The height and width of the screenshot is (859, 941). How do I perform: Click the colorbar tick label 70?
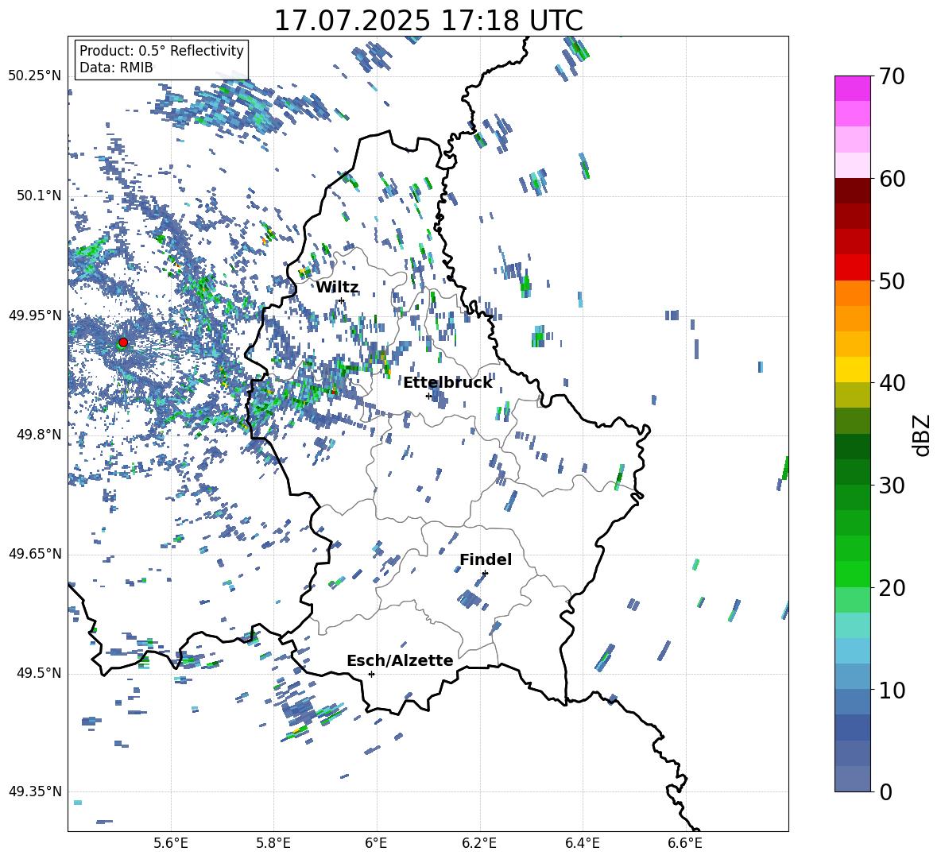click(x=892, y=76)
